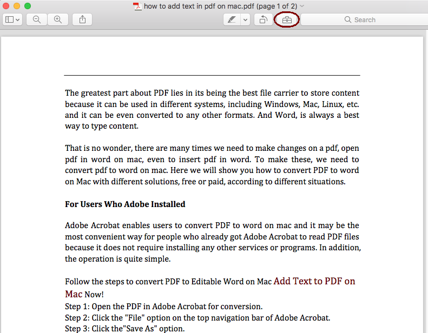Click inside the Search field
Viewport: 428px width, 333px height.
[x=364, y=19]
